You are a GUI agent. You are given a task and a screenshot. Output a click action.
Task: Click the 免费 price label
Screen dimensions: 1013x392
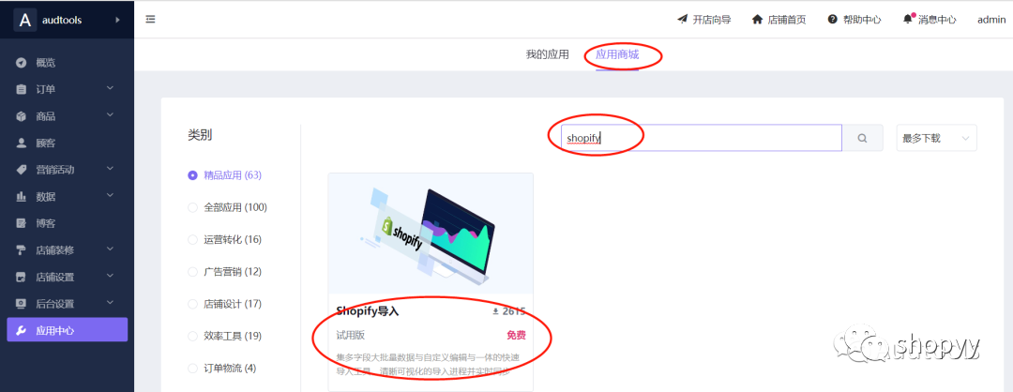pos(516,336)
